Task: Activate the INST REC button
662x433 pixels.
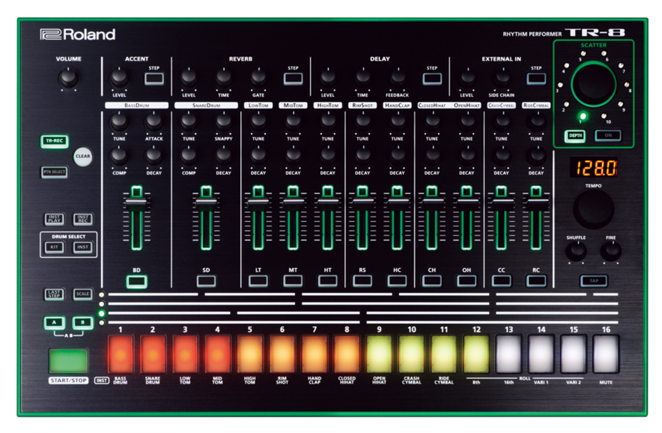Action: (x=82, y=219)
